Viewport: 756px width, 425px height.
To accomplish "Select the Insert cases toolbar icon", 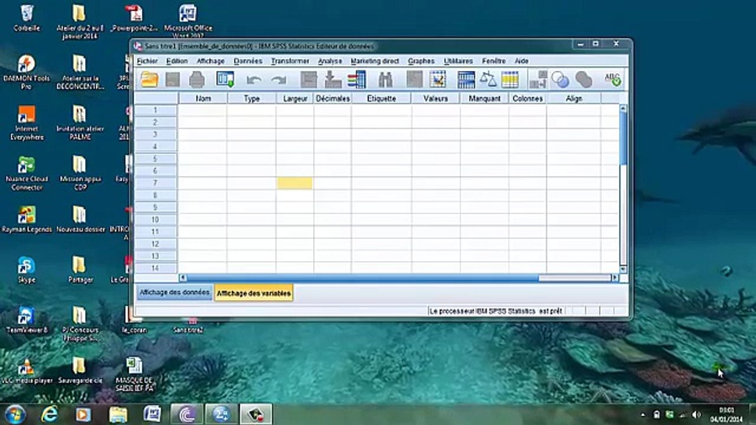I will pos(414,80).
